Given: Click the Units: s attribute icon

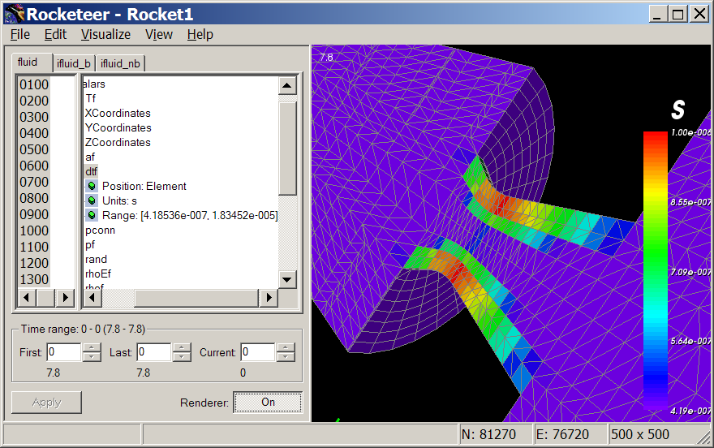Looking at the screenshot, I should [x=92, y=200].
